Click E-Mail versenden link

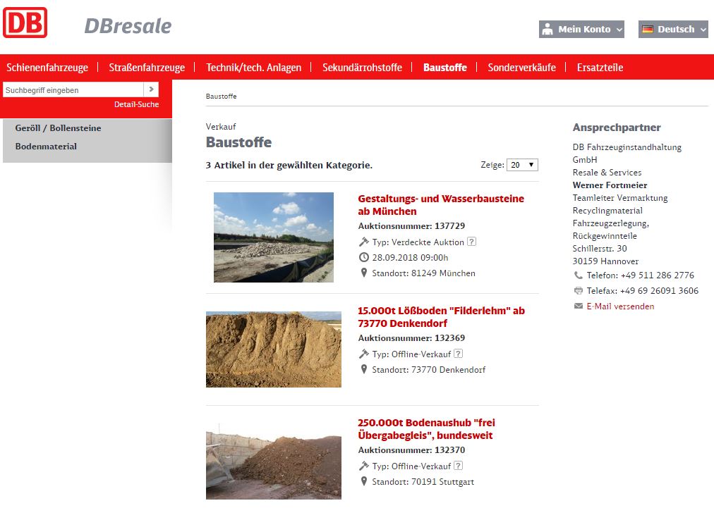pyautogui.click(x=620, y=306)
